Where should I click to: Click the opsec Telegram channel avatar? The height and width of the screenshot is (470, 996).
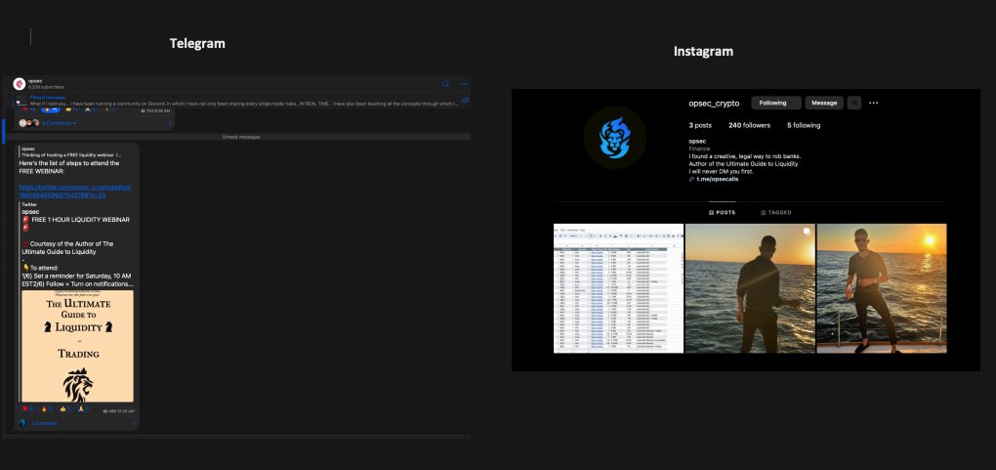[x=20, y=84]
